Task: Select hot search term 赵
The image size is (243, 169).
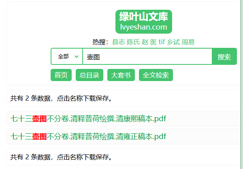Action: pyautogui.click(x=145, y=42)
